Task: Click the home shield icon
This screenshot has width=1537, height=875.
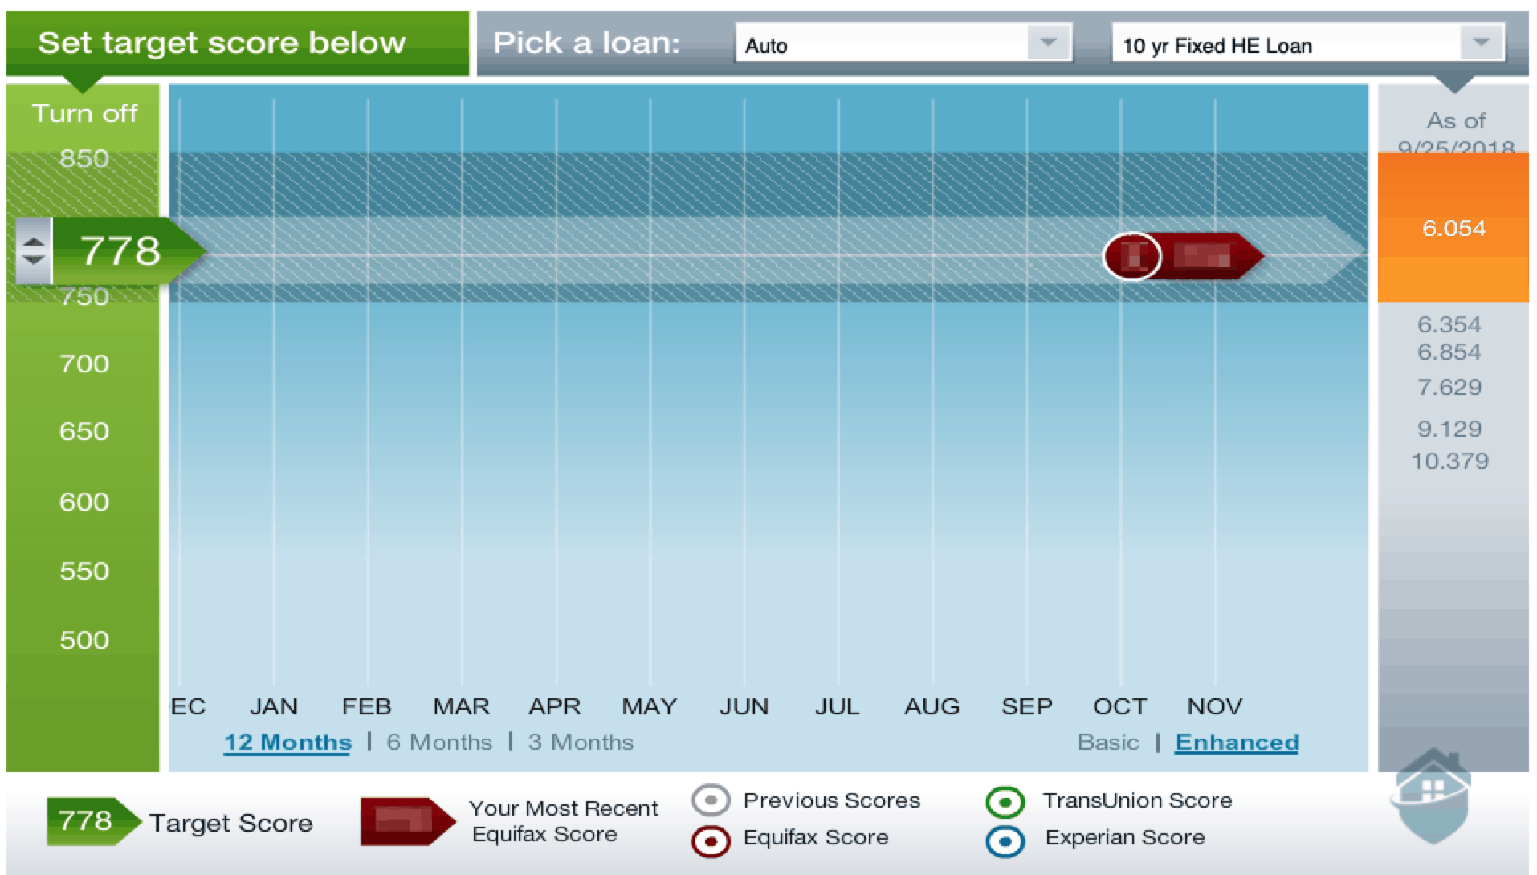Action: click(x=1433, y=796)
